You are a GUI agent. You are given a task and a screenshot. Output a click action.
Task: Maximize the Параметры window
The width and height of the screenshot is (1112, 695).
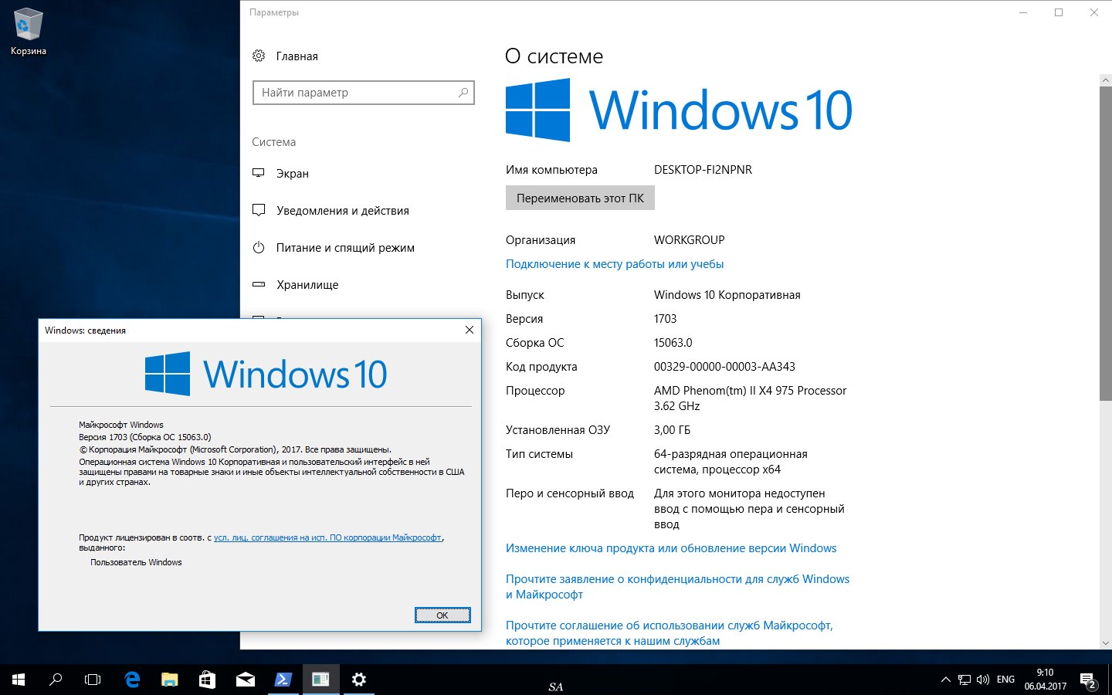[1059, 12]
